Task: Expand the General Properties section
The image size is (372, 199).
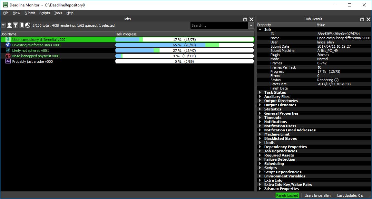Action: coord(260,113)
